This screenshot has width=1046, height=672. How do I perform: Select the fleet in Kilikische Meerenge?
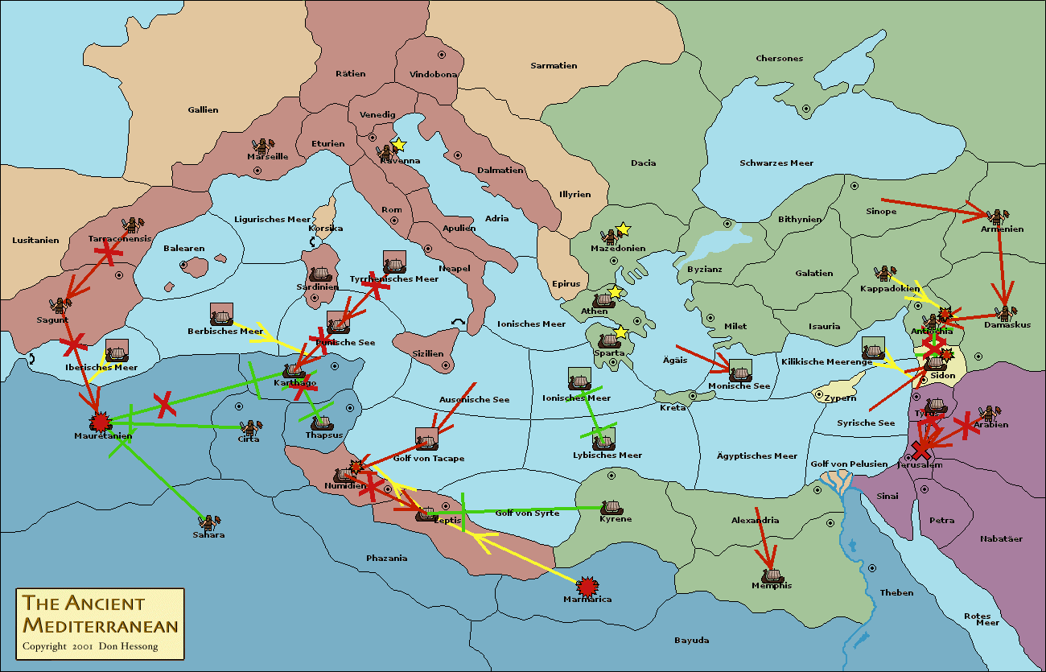(x=873, y=348)
